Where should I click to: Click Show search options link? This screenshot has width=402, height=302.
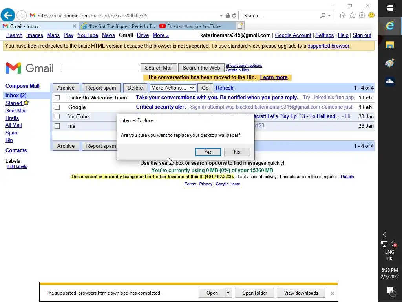click(x=244, y=66)
